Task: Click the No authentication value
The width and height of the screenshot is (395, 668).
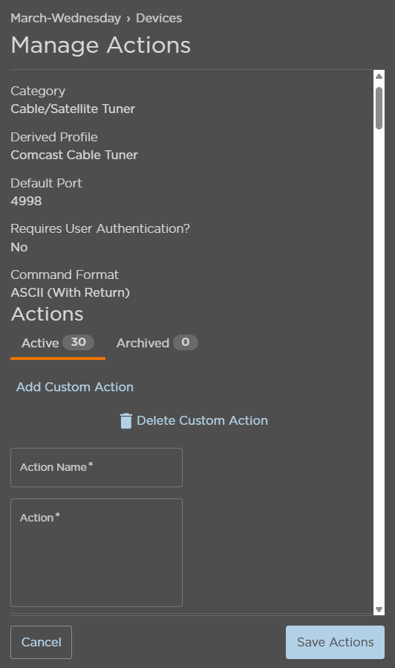Action: coord(19,247)
